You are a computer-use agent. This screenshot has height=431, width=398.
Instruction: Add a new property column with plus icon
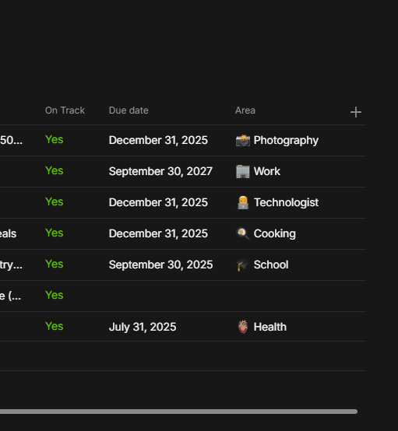point(356,112)
